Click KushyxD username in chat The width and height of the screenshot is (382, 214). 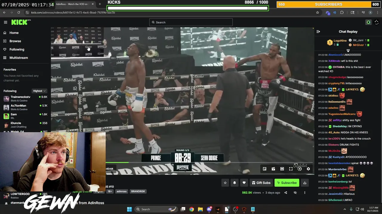[x=338, y=157]
